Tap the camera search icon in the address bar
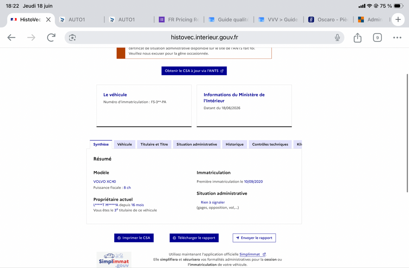Screen dimensions: 409x268 click(72, 37)
